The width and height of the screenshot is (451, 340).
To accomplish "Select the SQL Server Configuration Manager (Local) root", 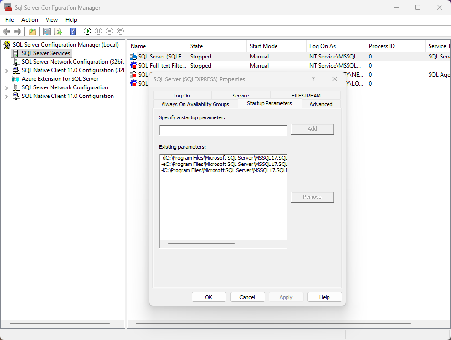I will 66,45.
